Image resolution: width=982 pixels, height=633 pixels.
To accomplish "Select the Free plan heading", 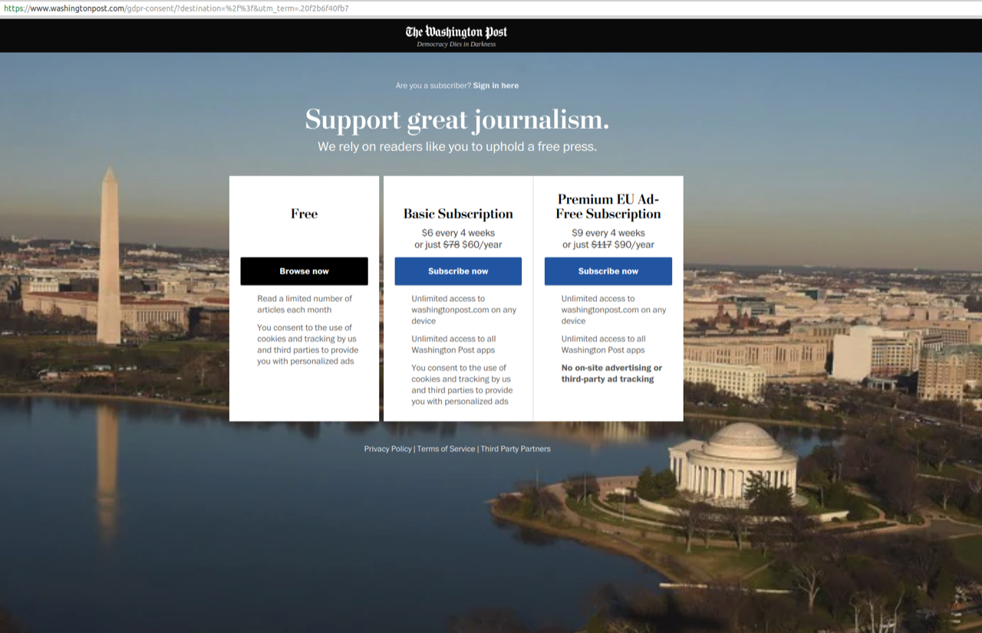I will (x=304, y=214).
